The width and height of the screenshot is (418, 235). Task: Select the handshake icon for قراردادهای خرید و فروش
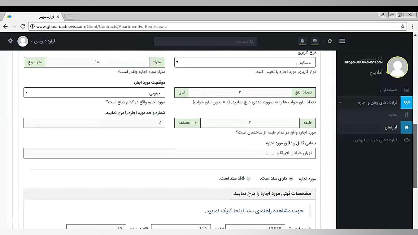pyautogui.click(x=407, y=140)
